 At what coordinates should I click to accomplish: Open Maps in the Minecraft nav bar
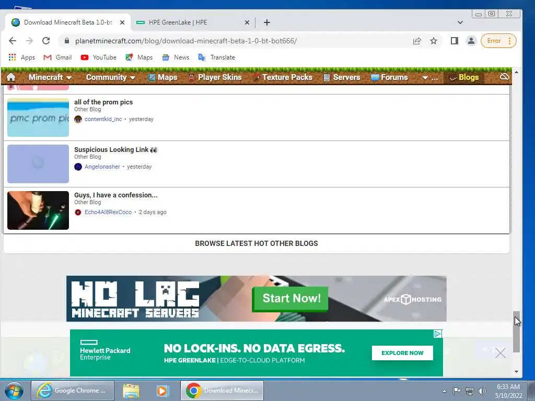click(162, 77)
